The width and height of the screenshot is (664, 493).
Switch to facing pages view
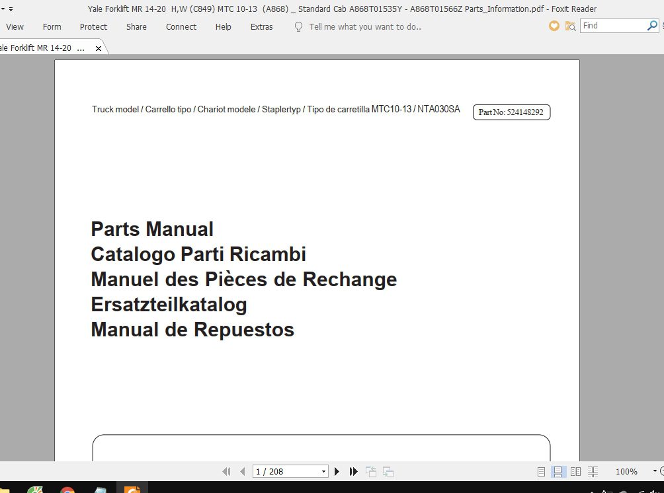[x=575, y=471]
